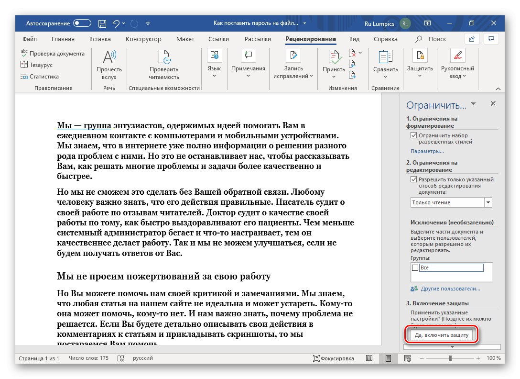Принять исправление в документе
520x379 pixels.
point(333,65)
